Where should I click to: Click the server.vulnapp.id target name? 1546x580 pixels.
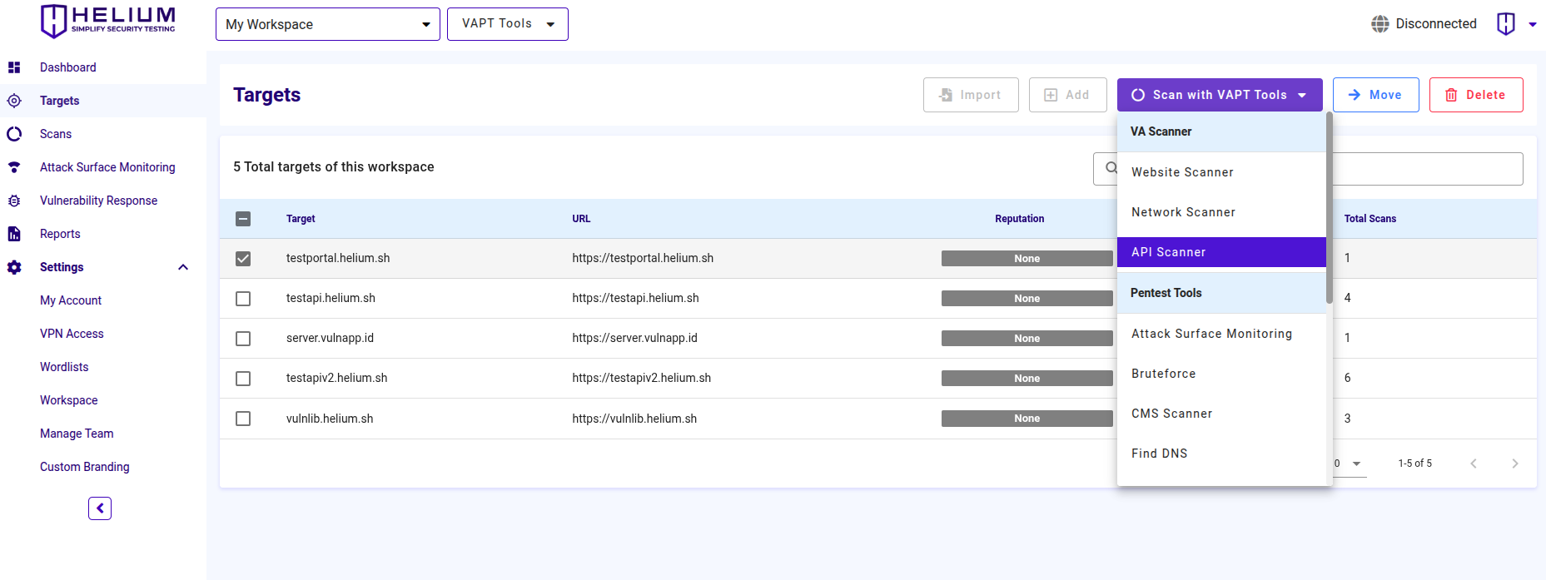[x=330, y=338]
